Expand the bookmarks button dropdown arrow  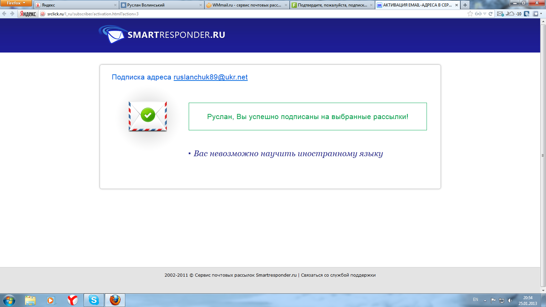point(541,14)
